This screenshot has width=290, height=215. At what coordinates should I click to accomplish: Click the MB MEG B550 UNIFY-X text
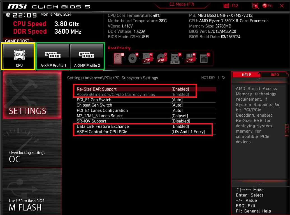click(x=221, y=15)
